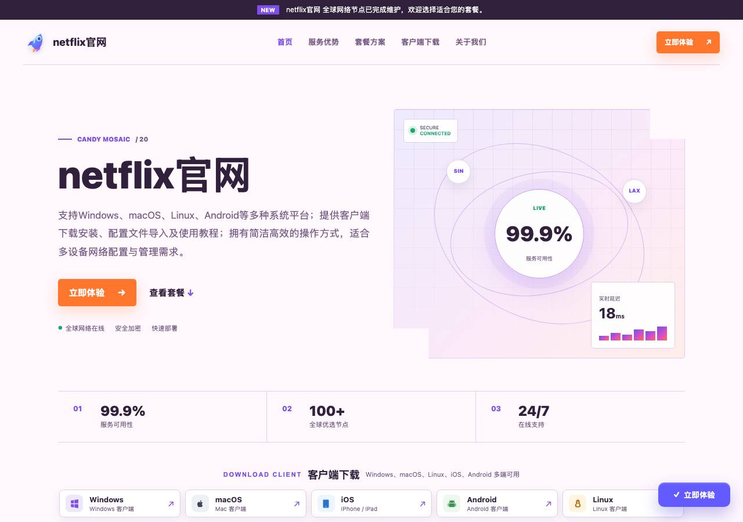This screenshot has width=743, height=522.
Task: Click the arrow icon in header 立即体验 button
Action: click(709, 42)
